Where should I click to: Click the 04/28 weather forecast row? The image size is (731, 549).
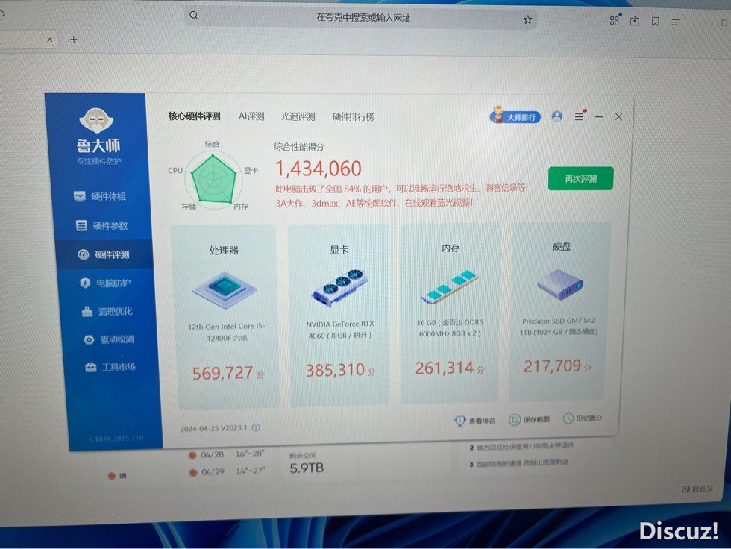[x=227, y=454]
